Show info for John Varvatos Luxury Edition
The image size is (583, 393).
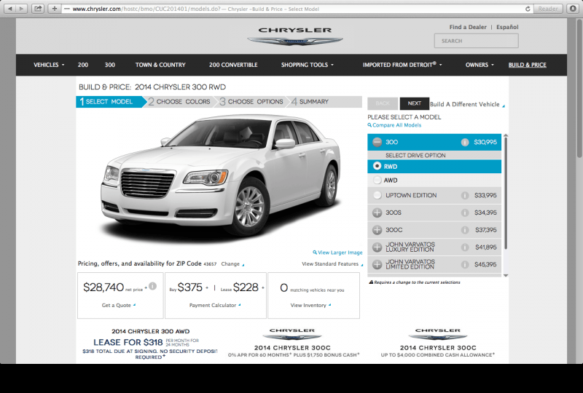465,247
